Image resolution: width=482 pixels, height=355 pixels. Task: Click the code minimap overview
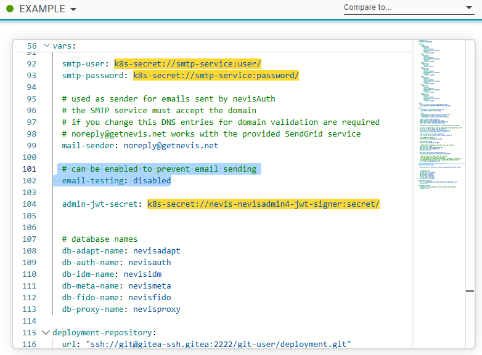coord(439,194)
